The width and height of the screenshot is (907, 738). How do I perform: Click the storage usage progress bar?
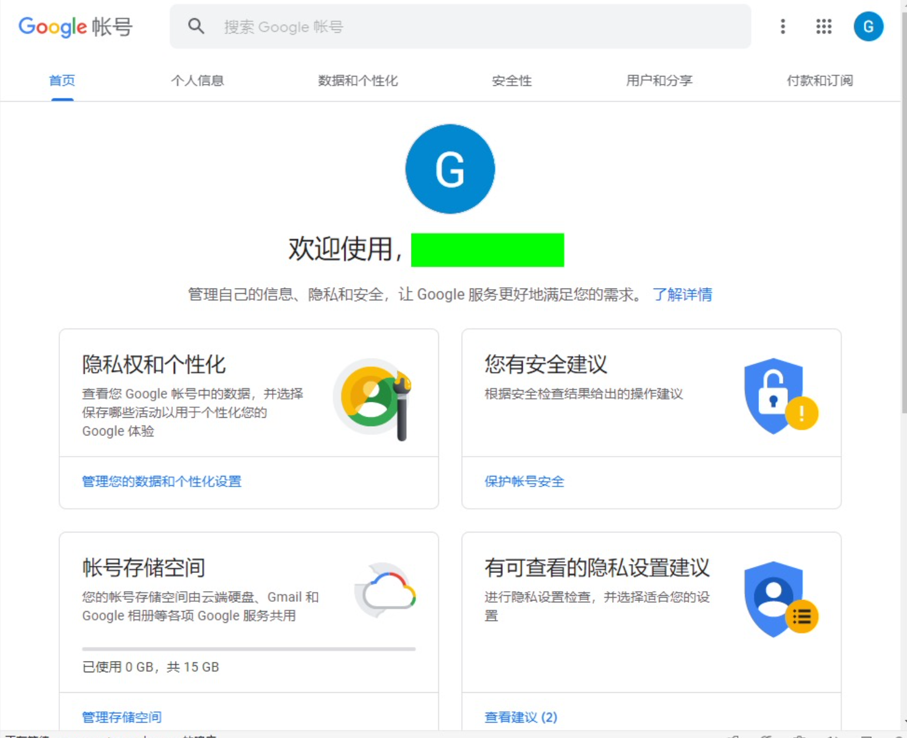pos(249,649)
